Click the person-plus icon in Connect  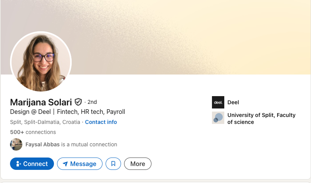[18, 164]
